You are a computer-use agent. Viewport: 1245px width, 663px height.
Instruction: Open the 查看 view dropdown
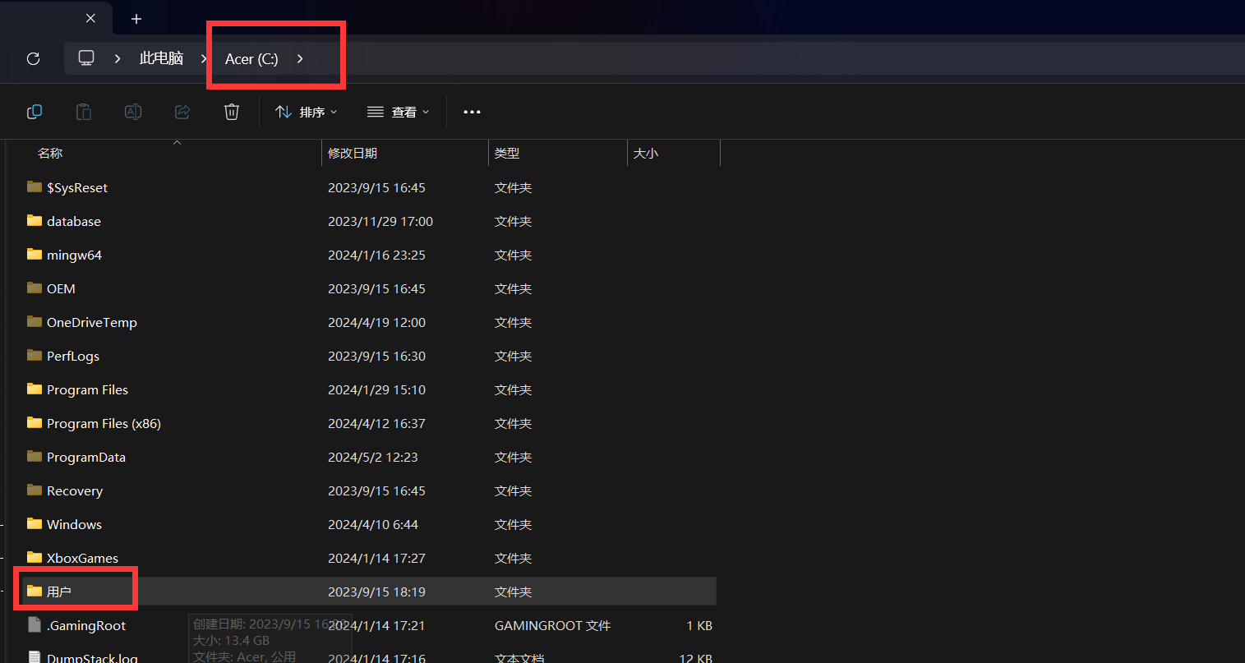point(399,112)
